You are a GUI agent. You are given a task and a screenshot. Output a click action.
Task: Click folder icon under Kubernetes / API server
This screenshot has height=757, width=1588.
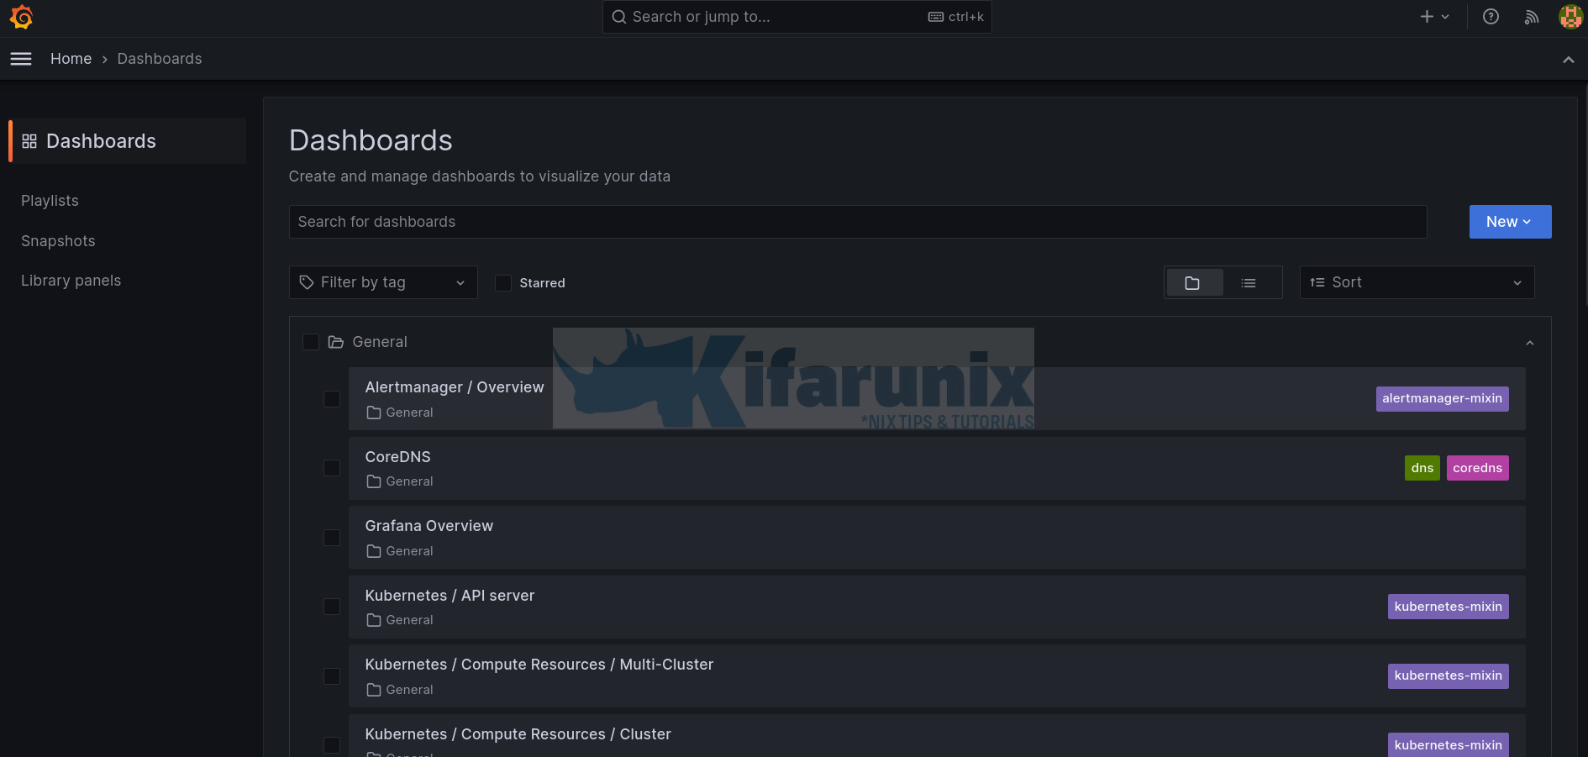tap(374, 620)
